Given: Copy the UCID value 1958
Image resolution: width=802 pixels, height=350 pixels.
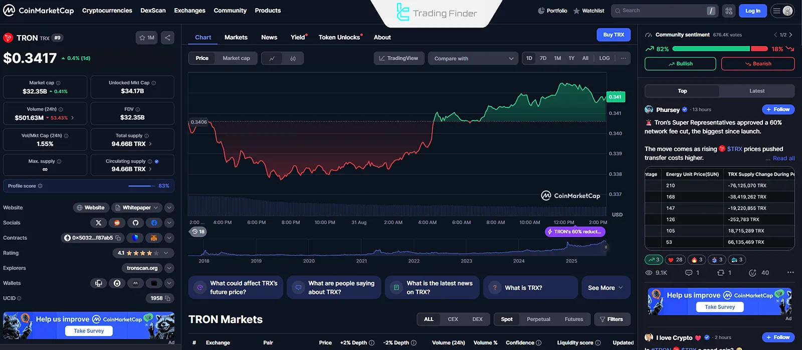Looking at the screenshot, I should (167, 298).
